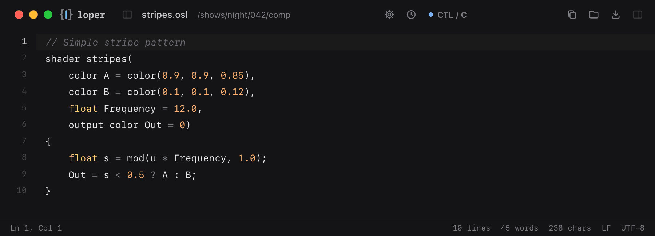655x236 pixels.
Task: Click line number 10 in gutter
Action: 21,190
